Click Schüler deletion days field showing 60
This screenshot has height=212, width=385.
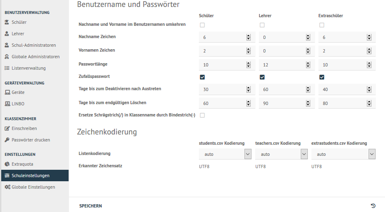pos(227,103)
